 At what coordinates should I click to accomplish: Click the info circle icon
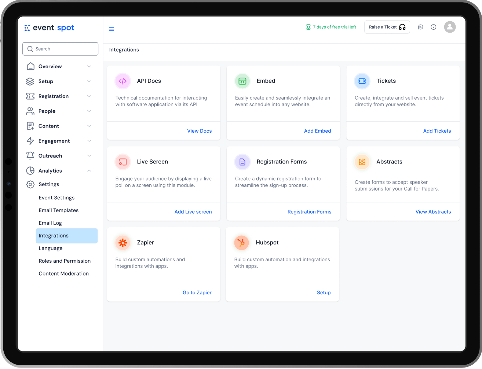[434, 27]
